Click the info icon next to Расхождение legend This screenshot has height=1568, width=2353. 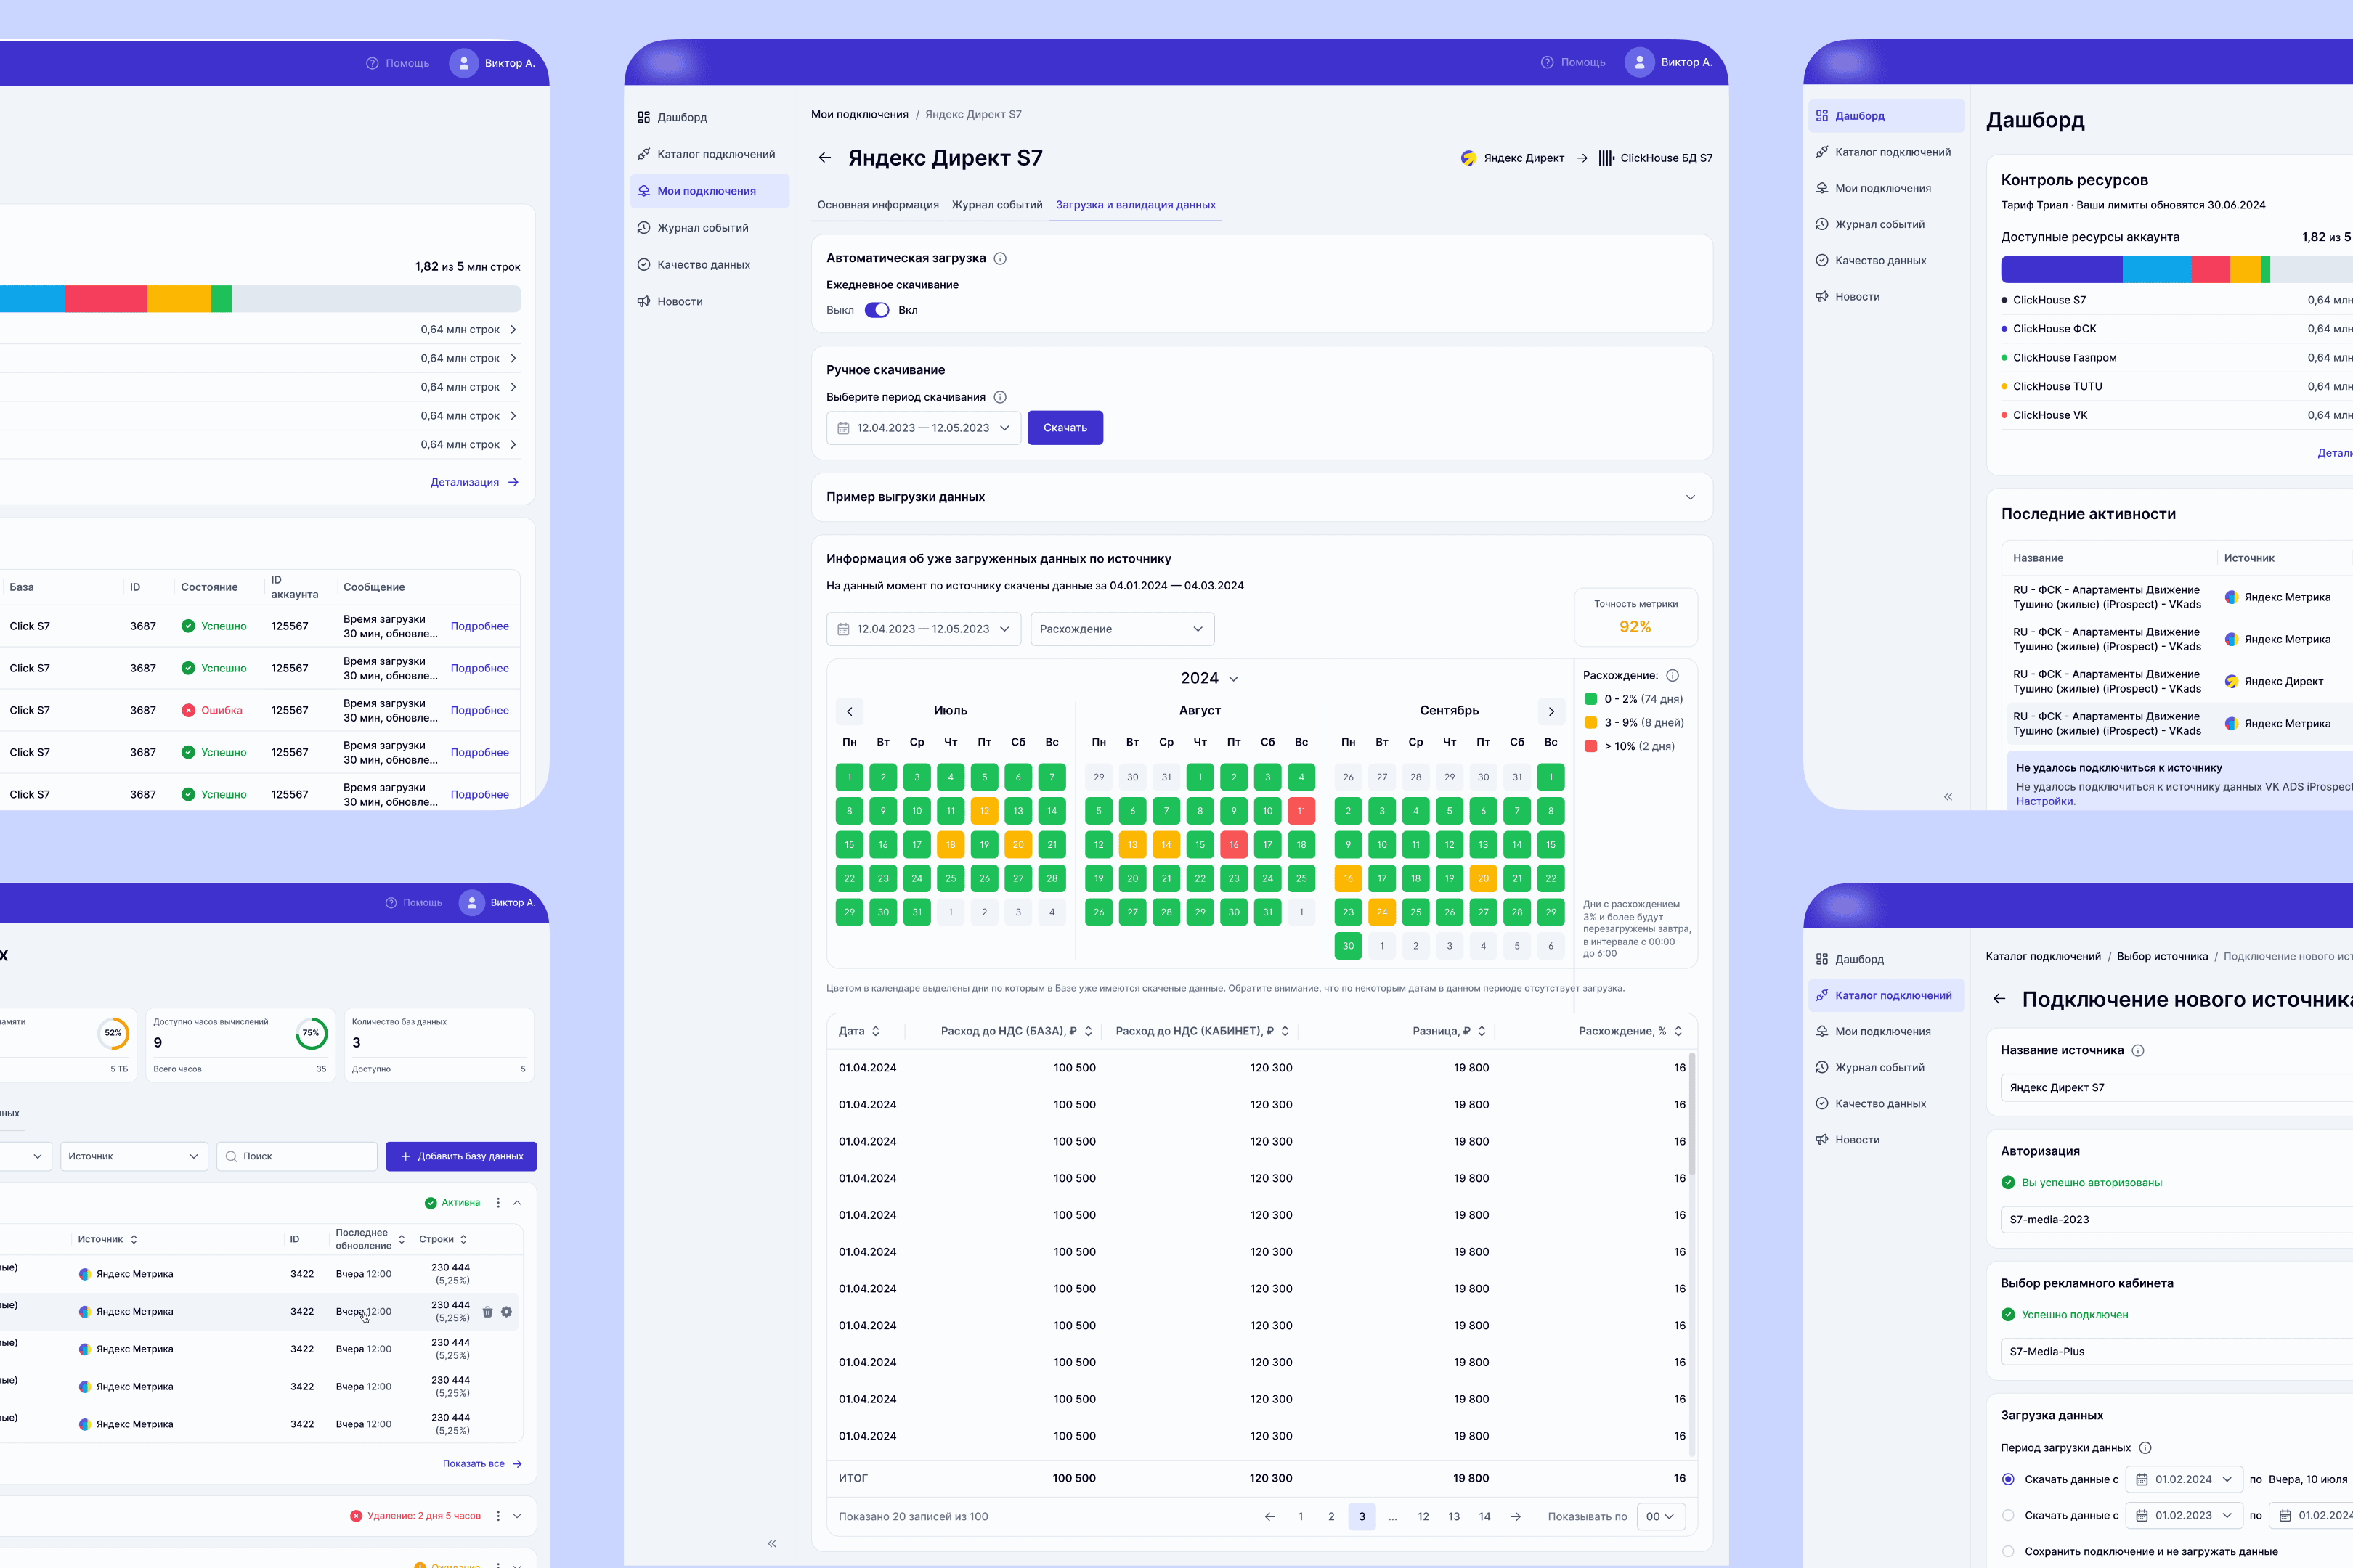(x=1672, y=675)
